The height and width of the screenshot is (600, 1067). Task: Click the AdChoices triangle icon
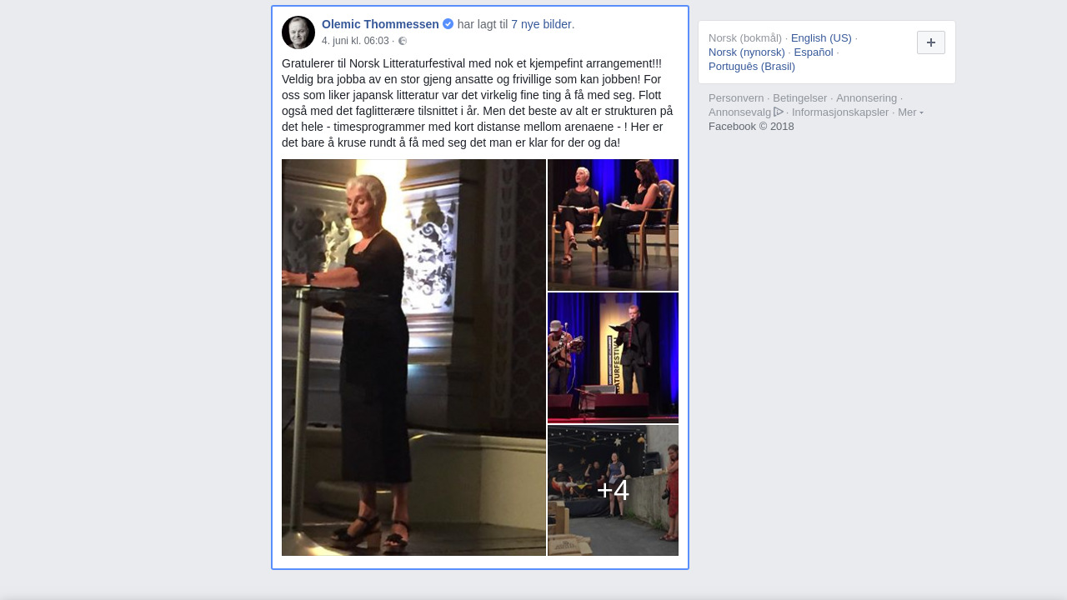pyautogui.click(x=779, y=112)
